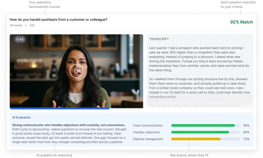This screenshot has height=158, width=263.
Task: Click the 0:45 timestamp badge on the video
Action: [x=20, y=39]
